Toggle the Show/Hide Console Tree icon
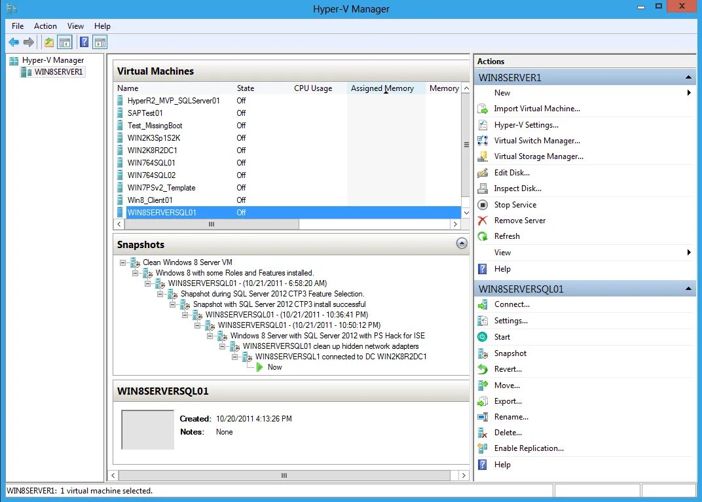 tap(65, 43)
